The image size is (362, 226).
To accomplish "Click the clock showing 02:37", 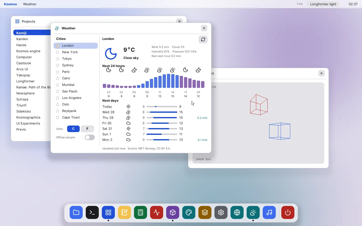I will [x=353, y=4].
